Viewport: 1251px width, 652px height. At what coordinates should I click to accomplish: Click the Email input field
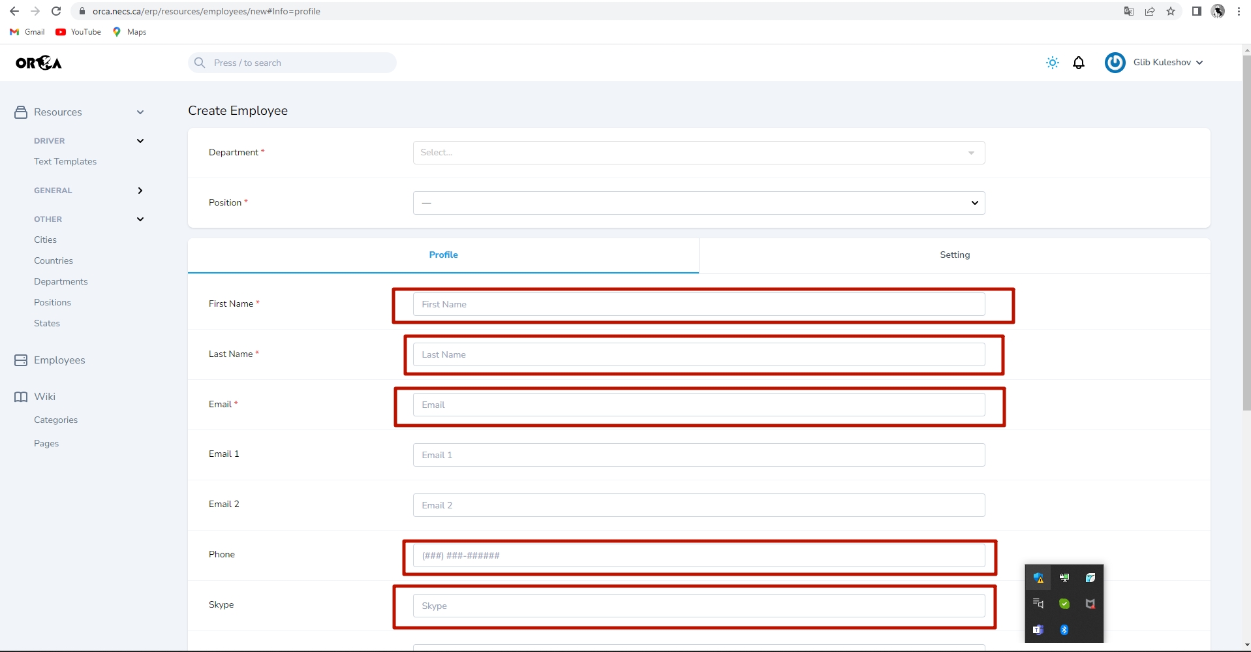point(699,405)
